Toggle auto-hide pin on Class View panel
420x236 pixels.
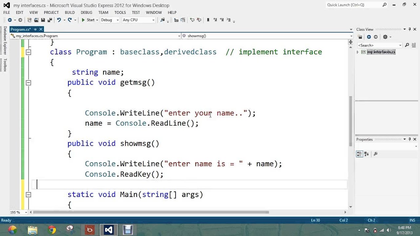coord(409,29)
